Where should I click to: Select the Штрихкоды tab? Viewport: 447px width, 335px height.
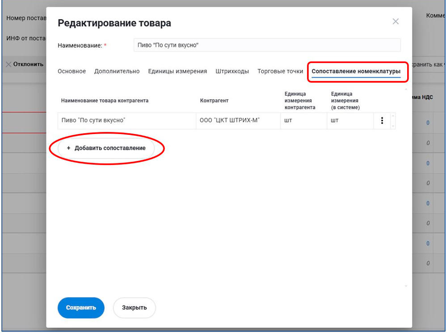[x=232, y=71]
